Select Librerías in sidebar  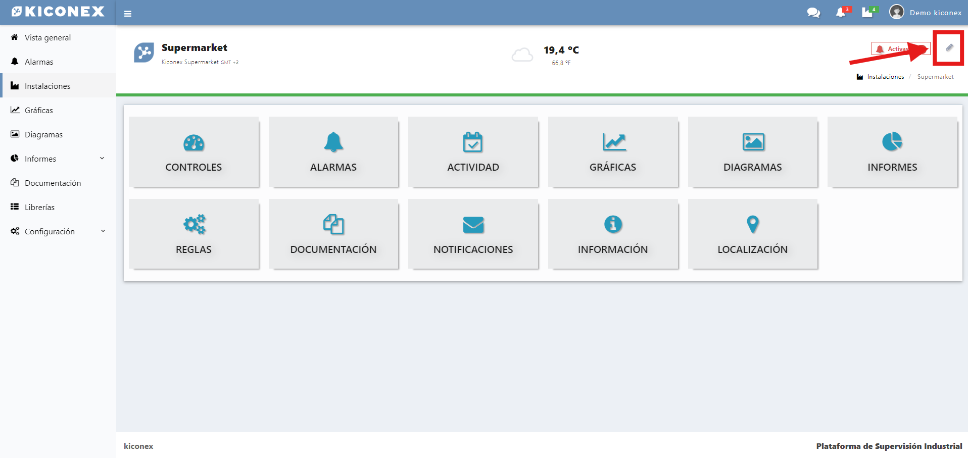(39, 207)
